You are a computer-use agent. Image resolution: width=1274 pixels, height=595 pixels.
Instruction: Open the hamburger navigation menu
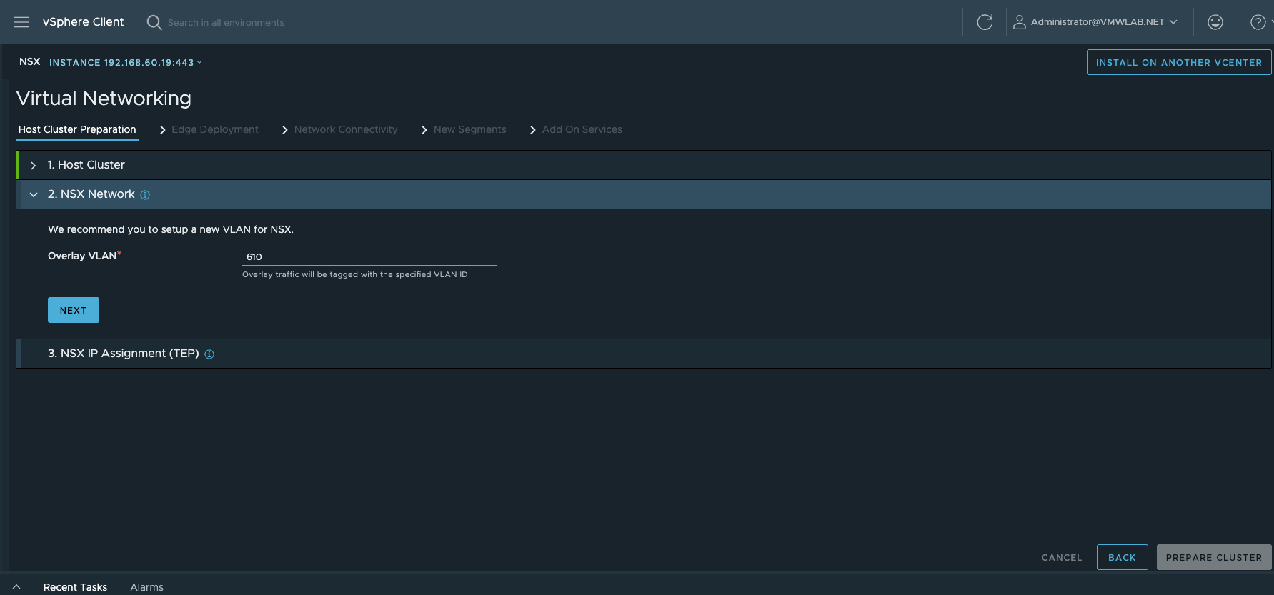[x=21, y=22]
